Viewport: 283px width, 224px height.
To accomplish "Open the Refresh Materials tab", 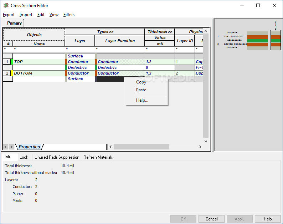I will click(98, 157).
